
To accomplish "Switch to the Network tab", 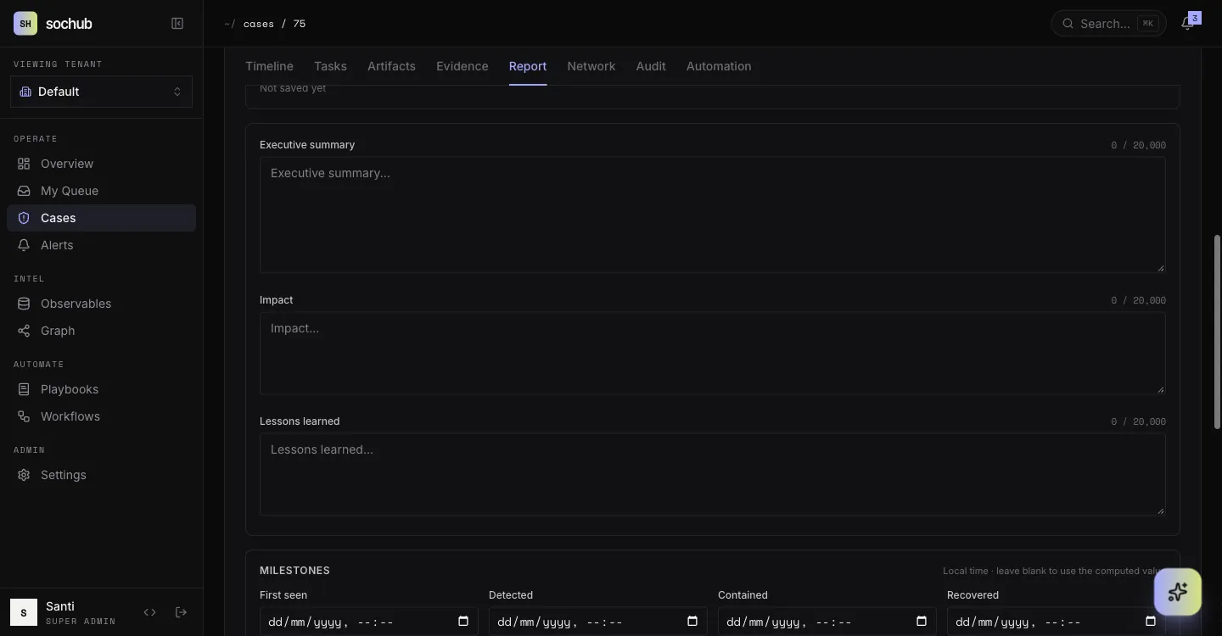I will [591, 66].
